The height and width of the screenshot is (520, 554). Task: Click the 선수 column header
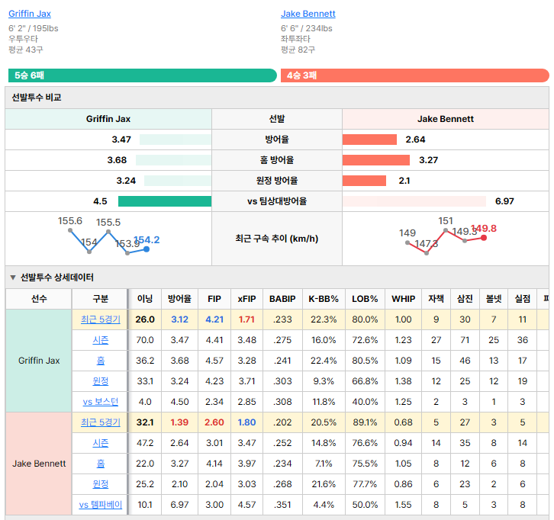[39, 299]
